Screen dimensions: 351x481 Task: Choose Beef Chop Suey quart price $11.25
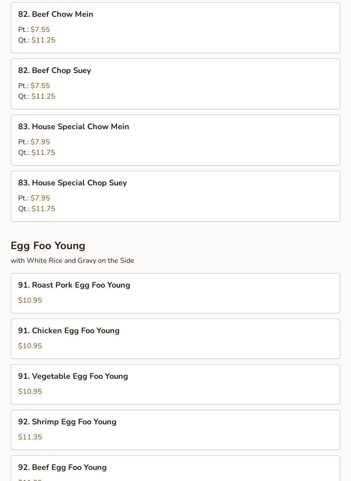[43, 96]
